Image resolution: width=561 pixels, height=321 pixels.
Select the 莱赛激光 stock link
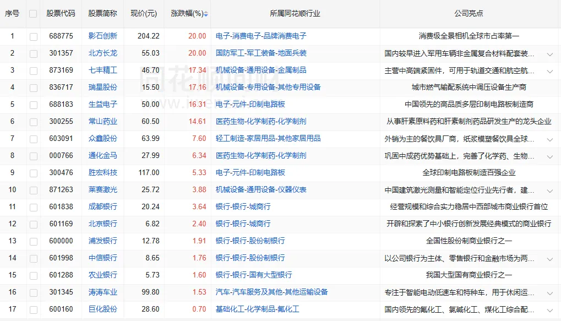[103, 189]
